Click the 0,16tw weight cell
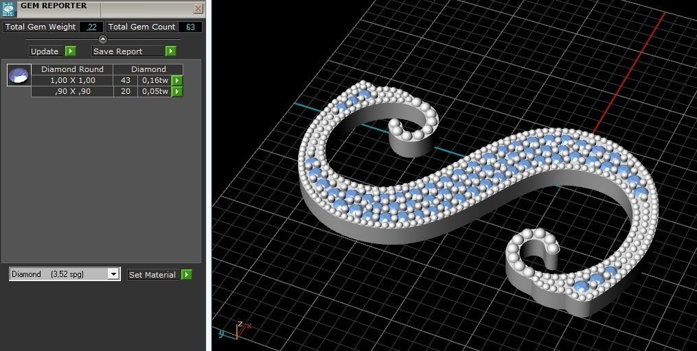This screenshot has width=697, height=351. (155, 80)
